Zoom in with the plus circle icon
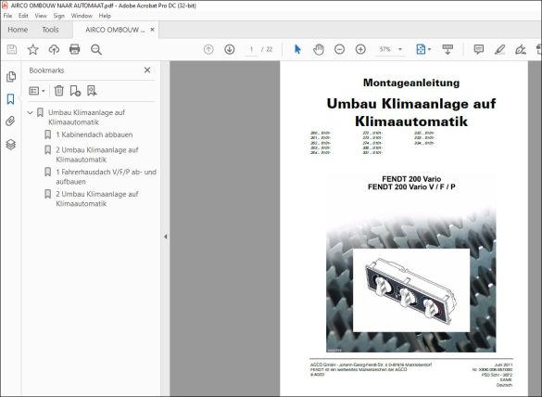Viewport: 542px width, 397px height. (360, 49)
